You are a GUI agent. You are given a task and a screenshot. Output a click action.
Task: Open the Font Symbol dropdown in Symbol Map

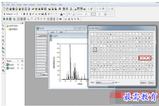tap(105, 82)
